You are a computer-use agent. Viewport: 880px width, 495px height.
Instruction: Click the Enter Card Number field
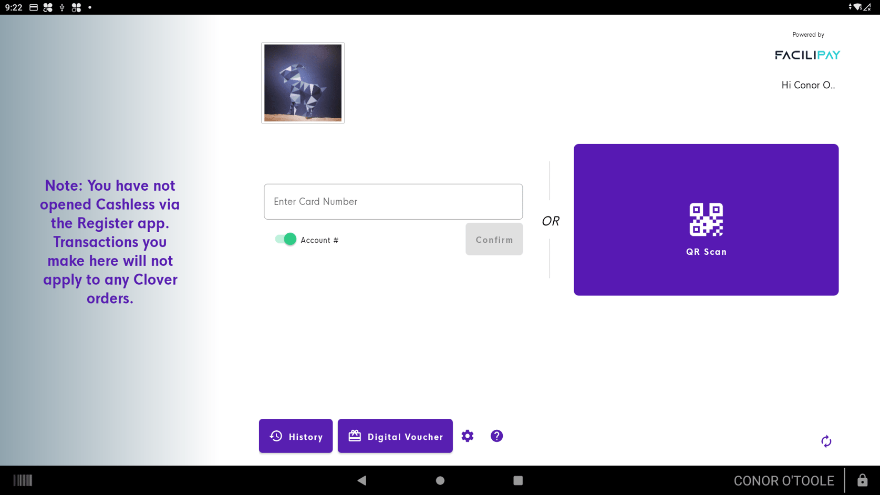(392, 201)
